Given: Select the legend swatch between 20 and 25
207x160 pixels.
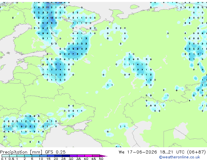Looking at the screenshot, I should pyautogui.click(x=58, y=156).
